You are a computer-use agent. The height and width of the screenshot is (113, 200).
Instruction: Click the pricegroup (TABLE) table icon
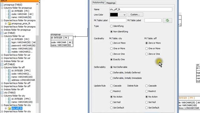2,5
